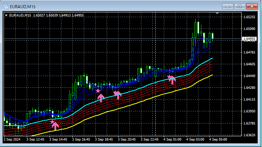Select the pink buy arrow near 3 Sep 14:45

tap(55, 126)
